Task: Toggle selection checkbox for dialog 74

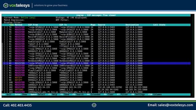Action: tap(6, 27)
